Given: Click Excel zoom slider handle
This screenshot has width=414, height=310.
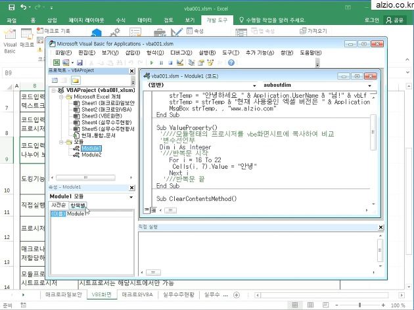Looking at the screenshot, I should point(359,305).
